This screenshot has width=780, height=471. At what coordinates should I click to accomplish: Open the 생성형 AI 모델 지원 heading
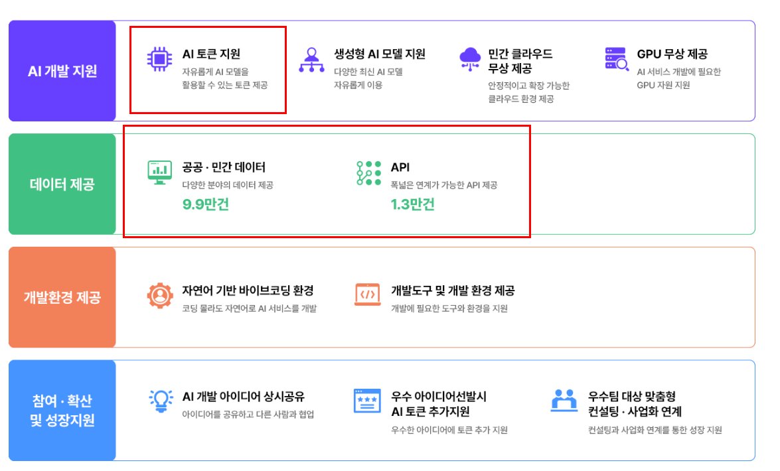(380, 54)
